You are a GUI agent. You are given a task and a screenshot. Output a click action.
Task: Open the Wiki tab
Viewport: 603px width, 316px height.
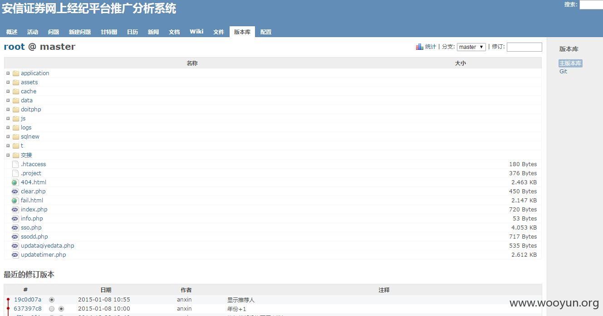click(x=196, y=32)
